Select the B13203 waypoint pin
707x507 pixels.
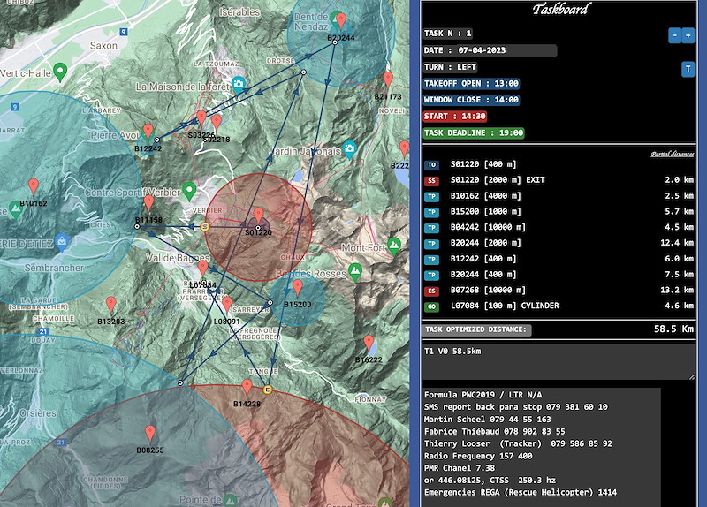[111, 306]
